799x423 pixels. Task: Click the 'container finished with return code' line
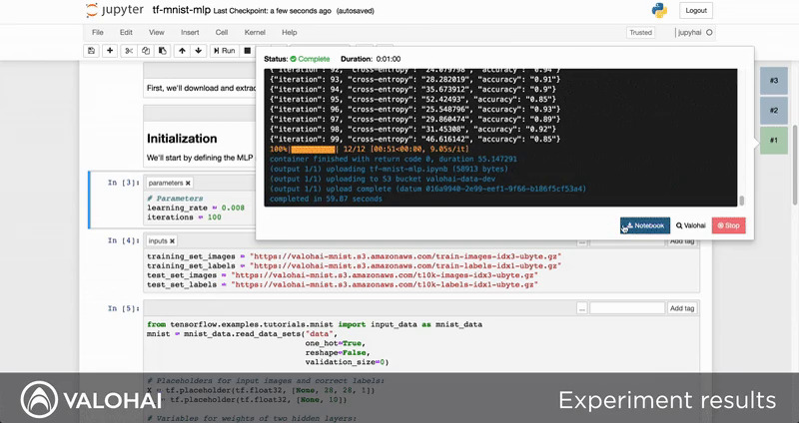click(x=393, y=159)
